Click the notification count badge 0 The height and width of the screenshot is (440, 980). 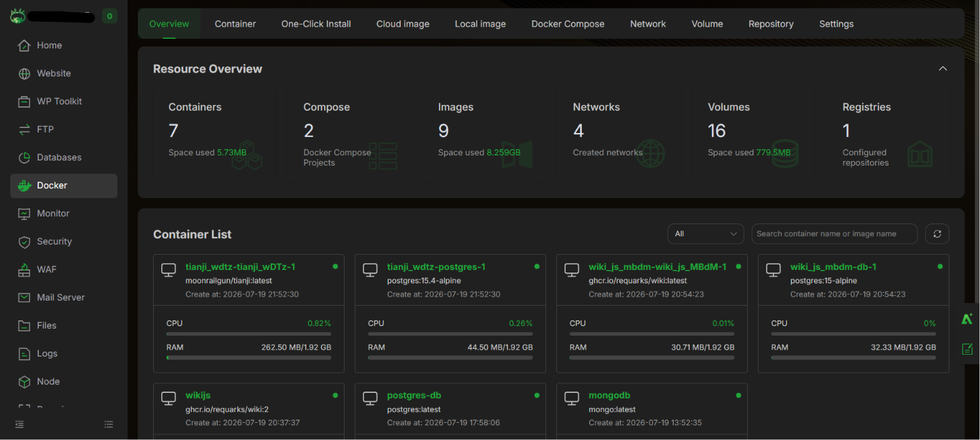point(110,17)
